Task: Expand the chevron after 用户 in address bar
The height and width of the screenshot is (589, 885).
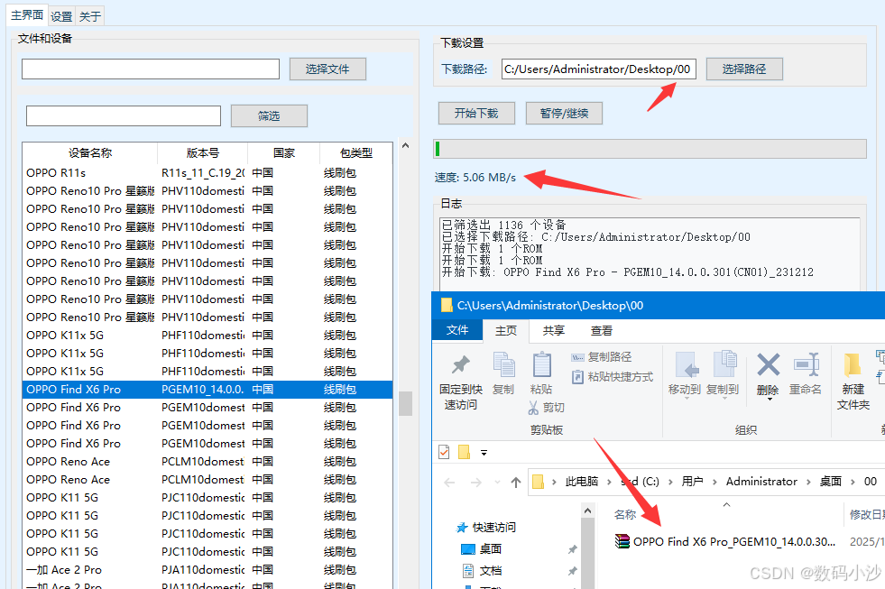Action: tap(714, 482)
